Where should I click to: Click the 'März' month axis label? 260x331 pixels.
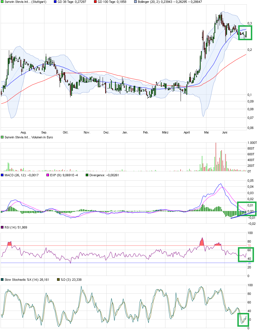click(165, 132)
